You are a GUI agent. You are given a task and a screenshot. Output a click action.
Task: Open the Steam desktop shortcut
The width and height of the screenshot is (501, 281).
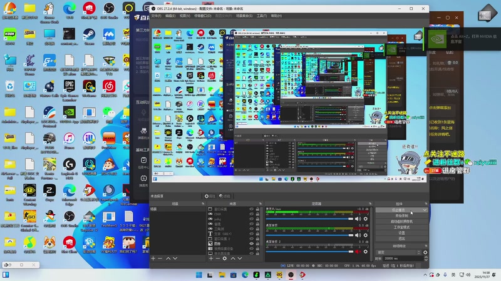click(x=89, y=36)
